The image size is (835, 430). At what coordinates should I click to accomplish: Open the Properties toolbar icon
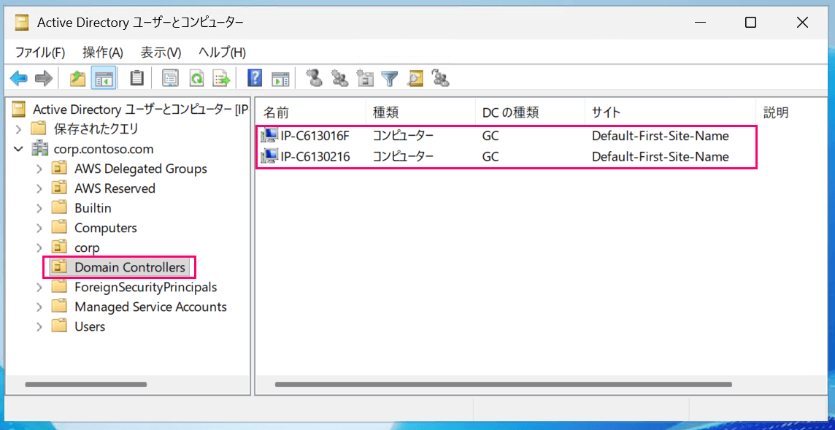[170, 79]
